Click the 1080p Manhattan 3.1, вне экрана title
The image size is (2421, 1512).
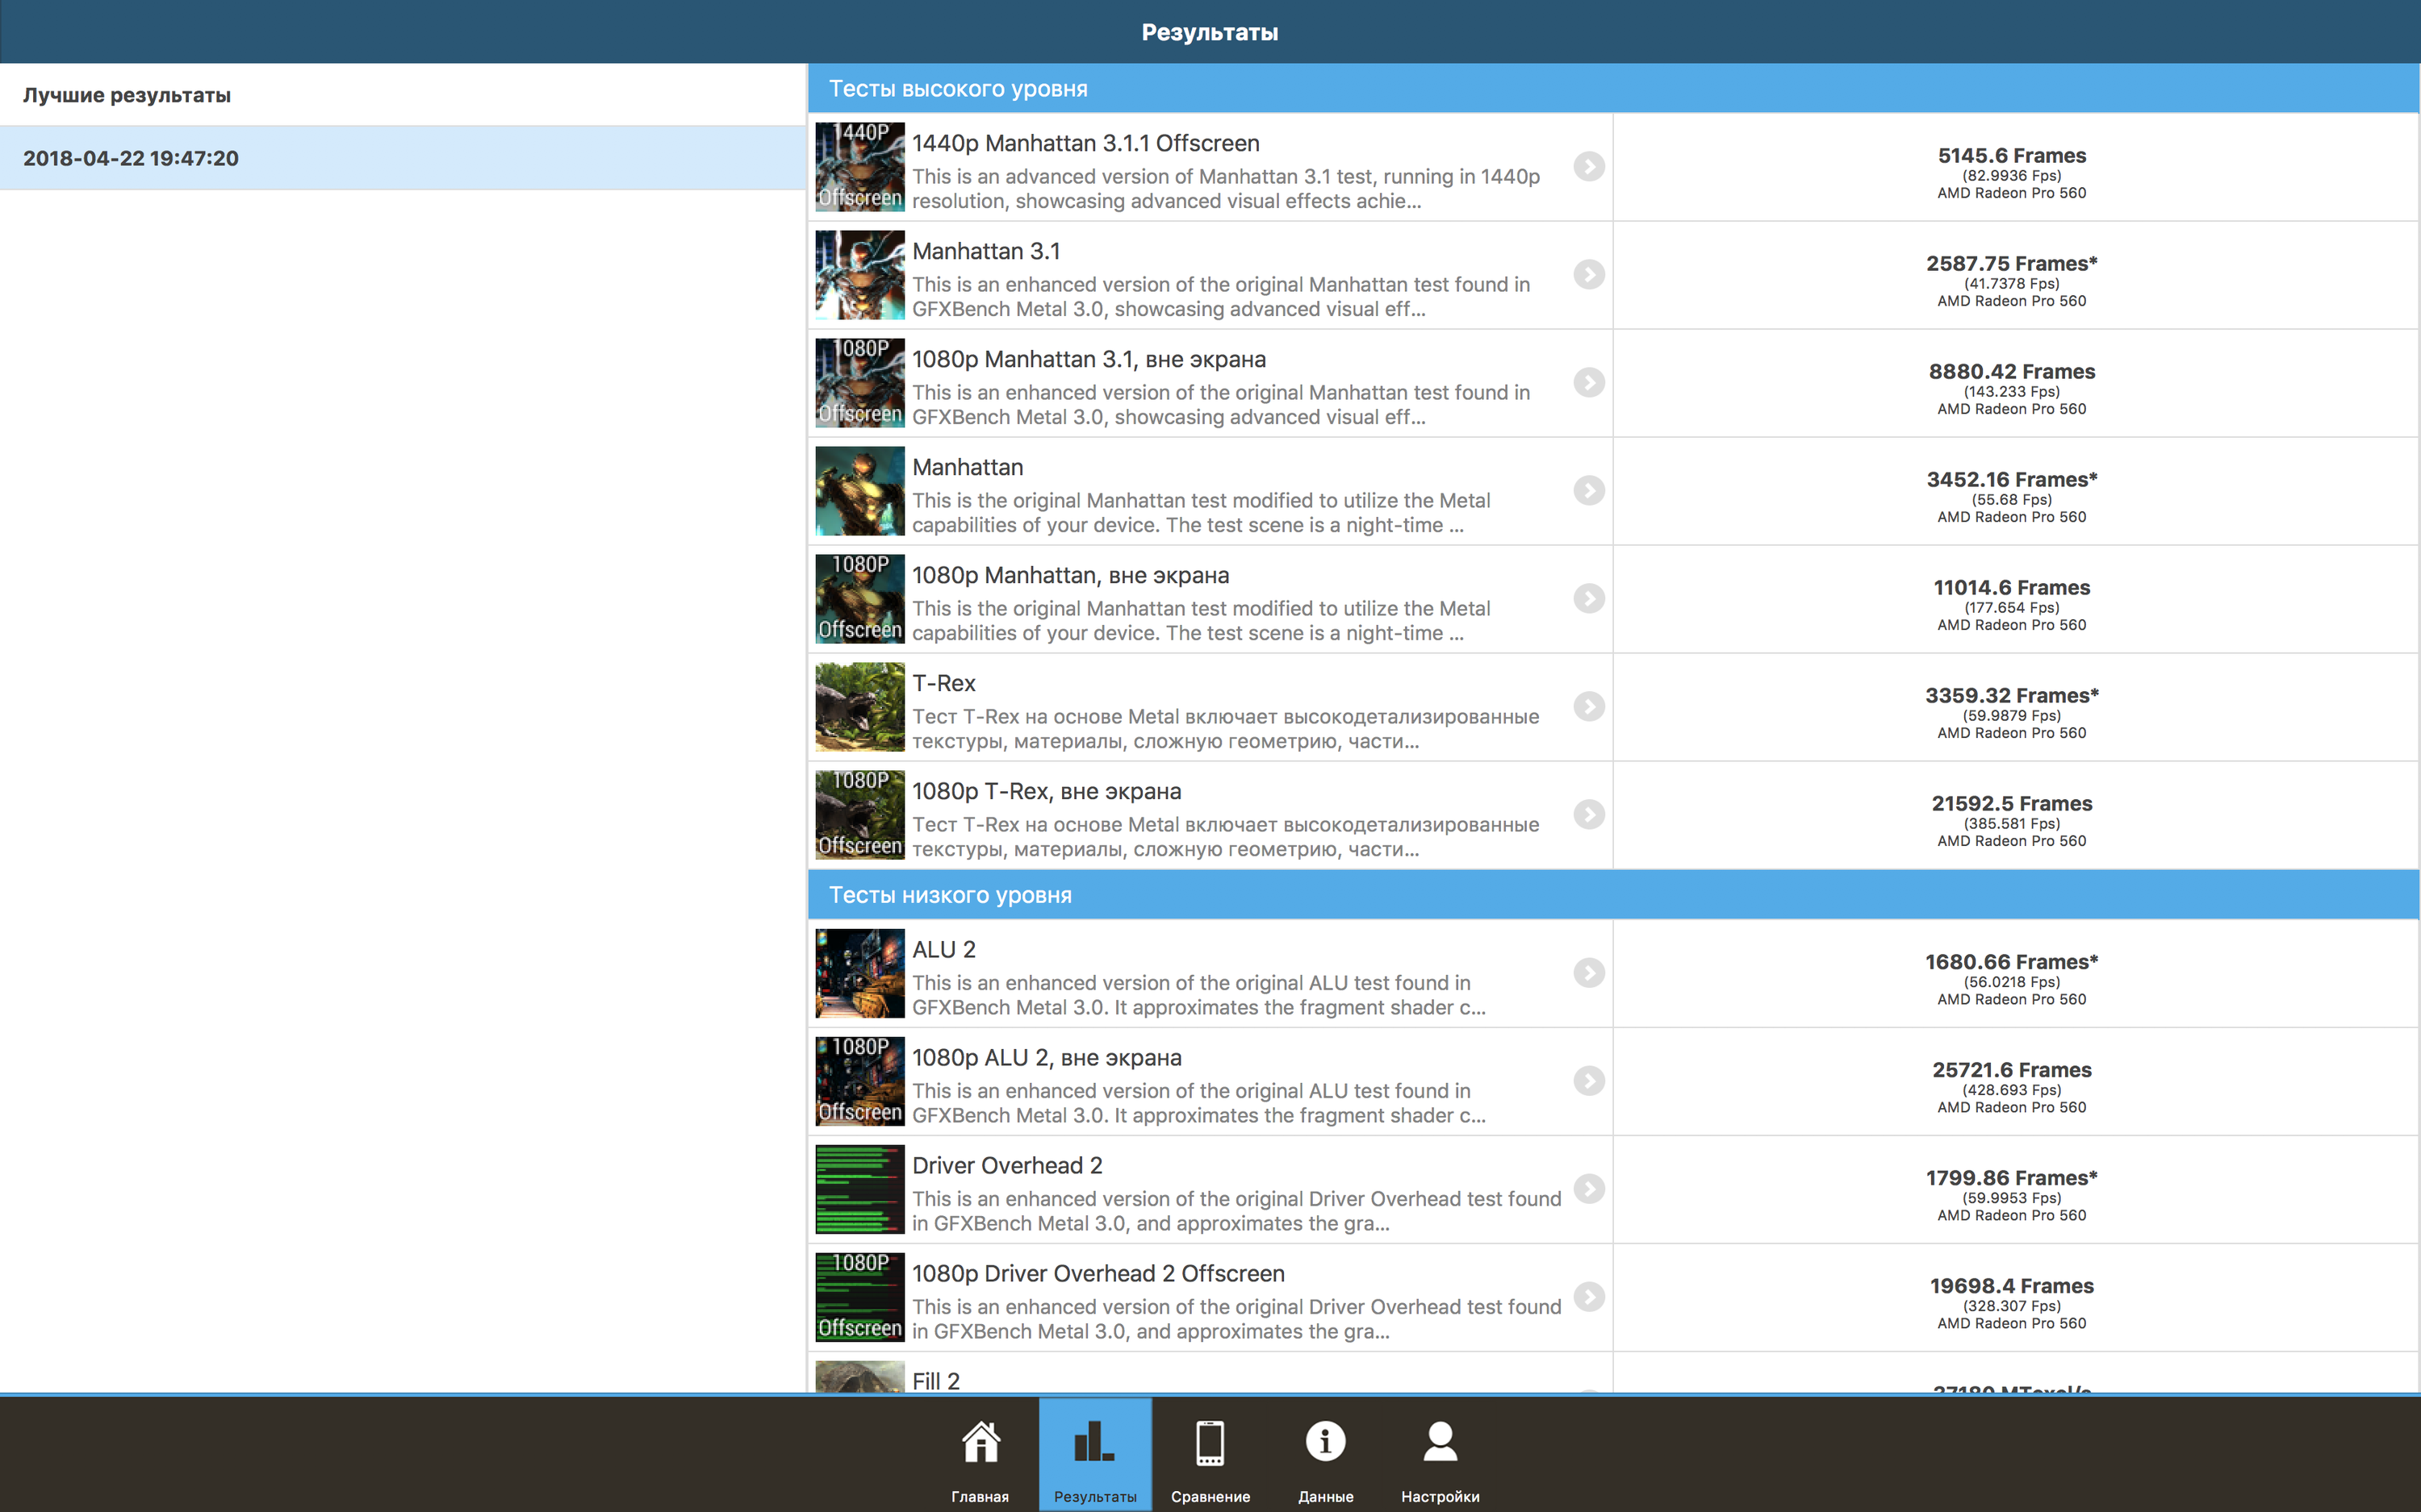[x=1089, y=359]
